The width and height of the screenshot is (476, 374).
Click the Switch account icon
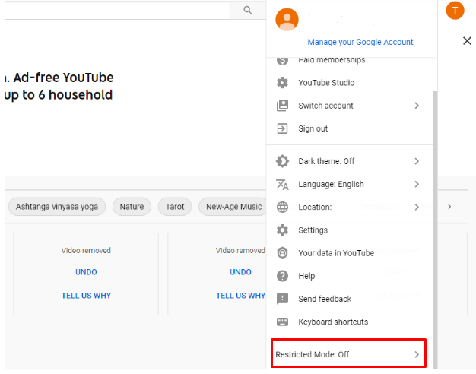(x=282, y=106)
